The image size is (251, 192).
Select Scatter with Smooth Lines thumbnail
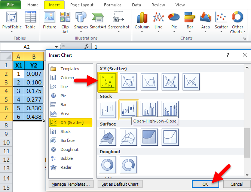[149, 82]
